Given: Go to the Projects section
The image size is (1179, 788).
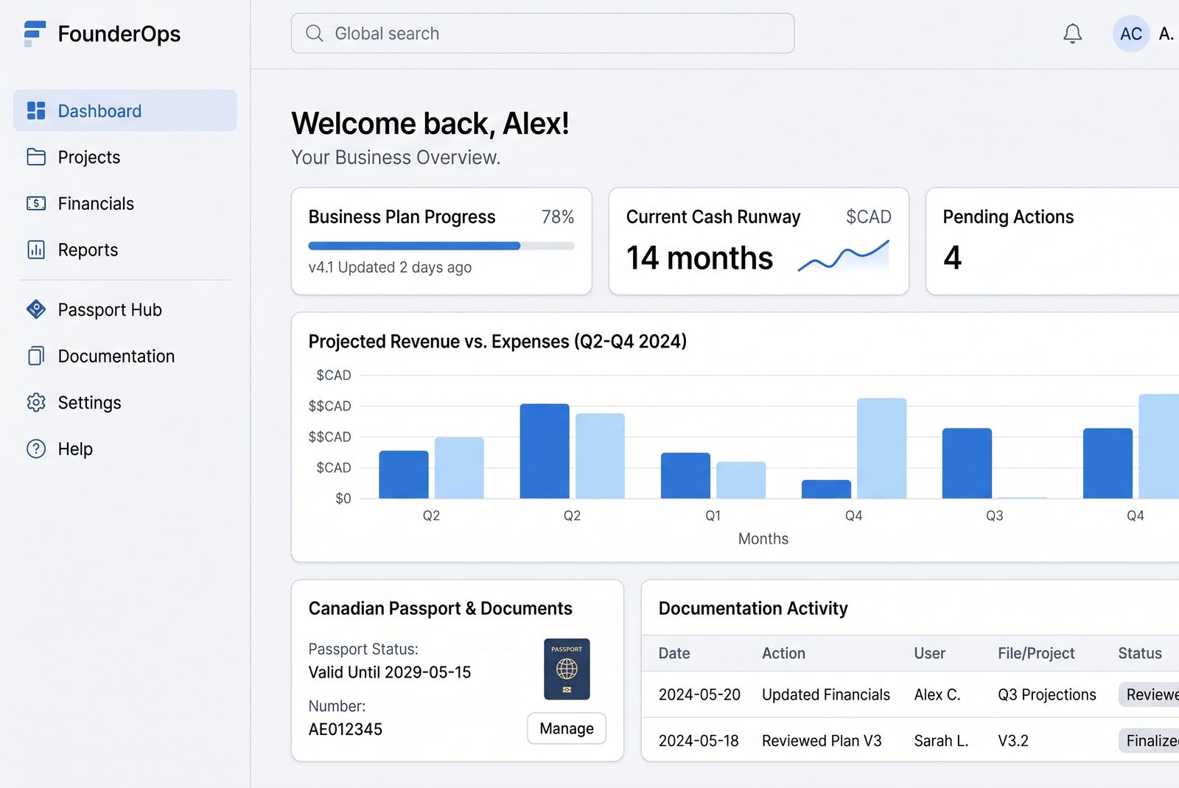Looking at the screenshot, I should [x=88, y=157].
